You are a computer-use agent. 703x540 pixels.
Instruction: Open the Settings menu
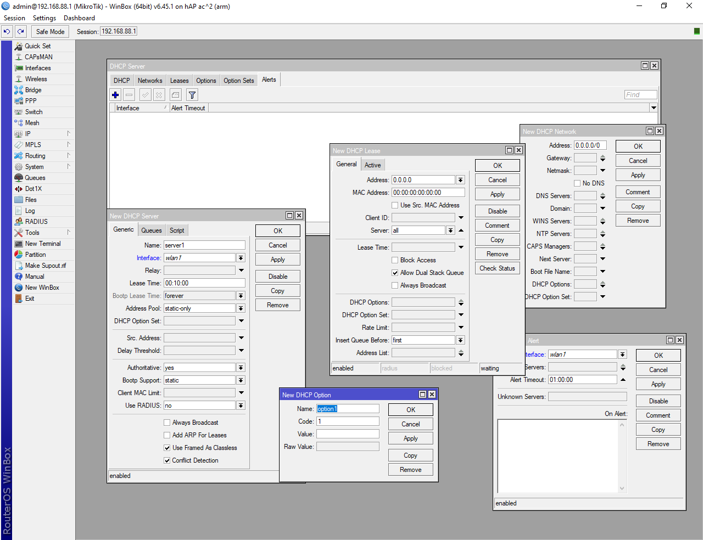(44, 18)
